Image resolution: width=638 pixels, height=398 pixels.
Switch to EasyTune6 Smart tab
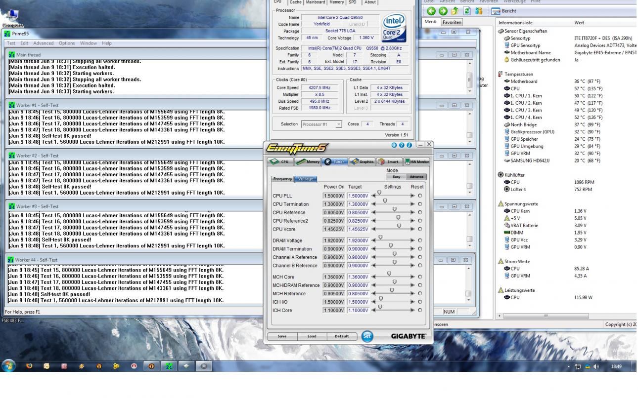tap(389, 161)
